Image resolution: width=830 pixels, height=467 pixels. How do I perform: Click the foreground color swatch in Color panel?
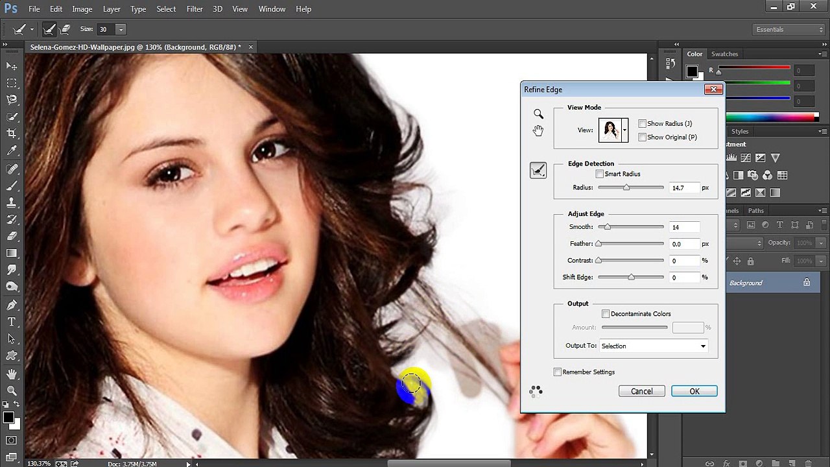tap(693, 71)
